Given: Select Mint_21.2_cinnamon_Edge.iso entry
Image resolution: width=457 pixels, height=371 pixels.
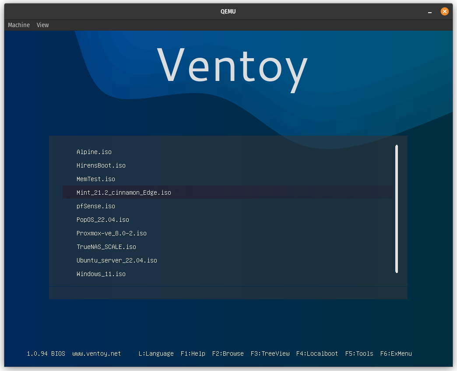Looking at the screenshot, I should tap(228, 192).
